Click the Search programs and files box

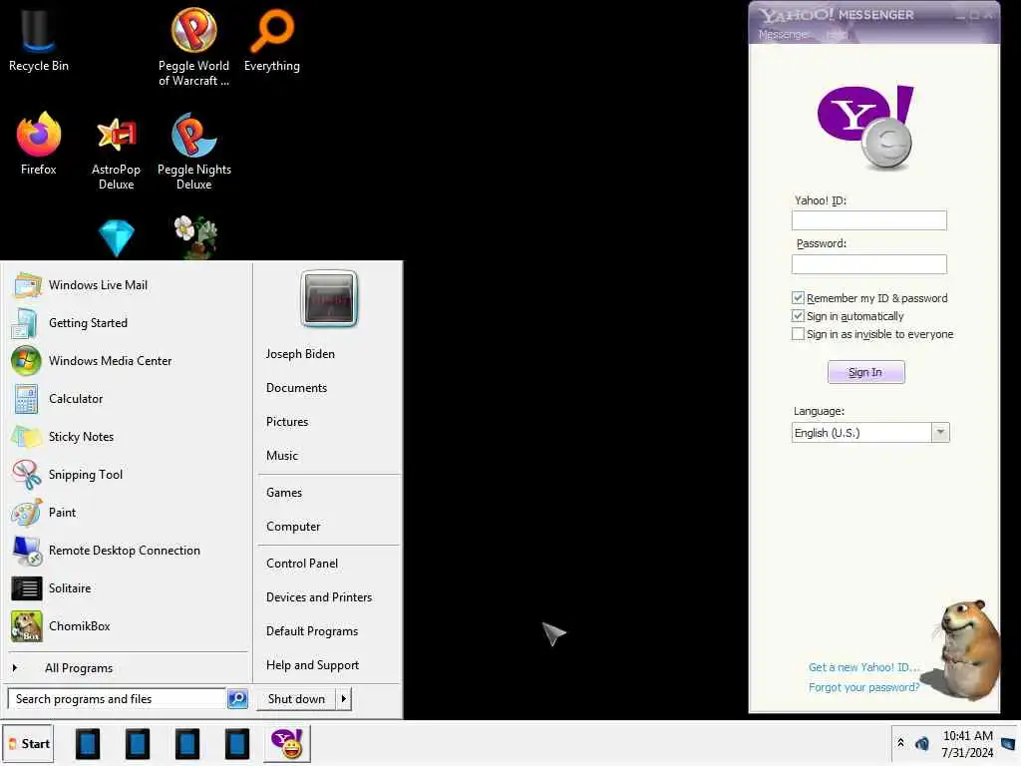pos(118,699)
